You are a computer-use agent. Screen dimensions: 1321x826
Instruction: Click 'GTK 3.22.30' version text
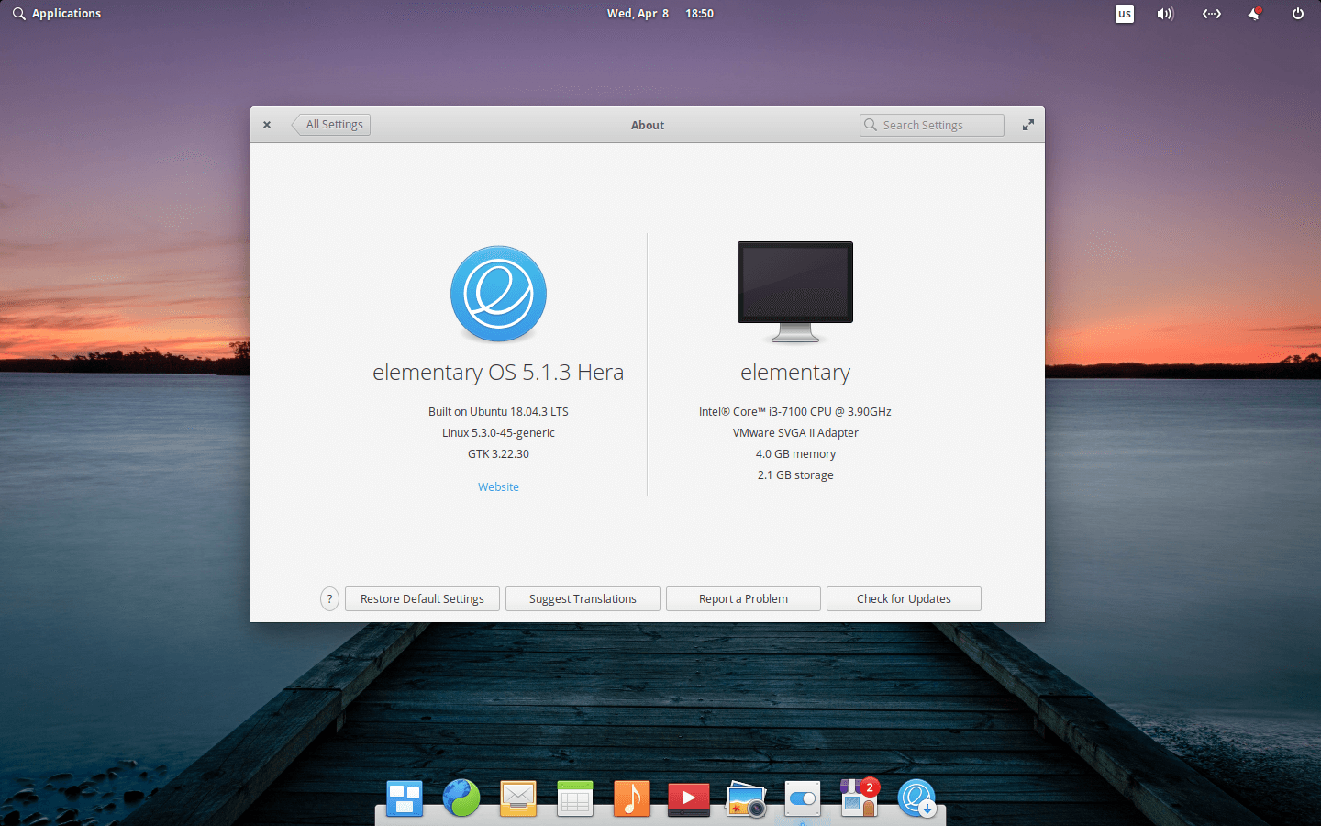click(498, 454)
